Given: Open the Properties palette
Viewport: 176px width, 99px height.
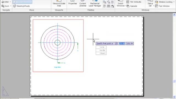Looking at the screenshot, I should (x=73, y=3).
